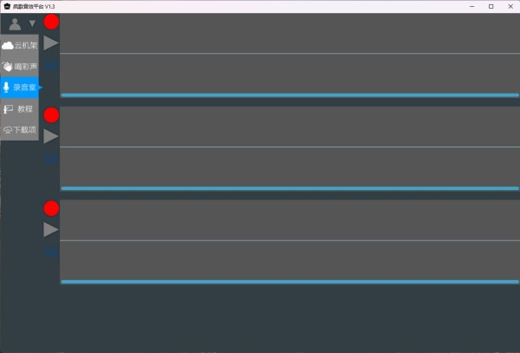Open the 云机架 cloud rack tab
Screen dimensions: 520x353
pos(20,45)
